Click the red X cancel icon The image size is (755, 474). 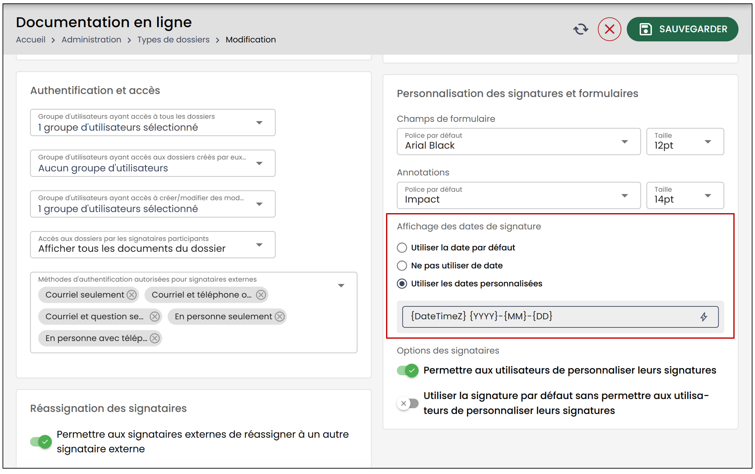click(609, 29)
